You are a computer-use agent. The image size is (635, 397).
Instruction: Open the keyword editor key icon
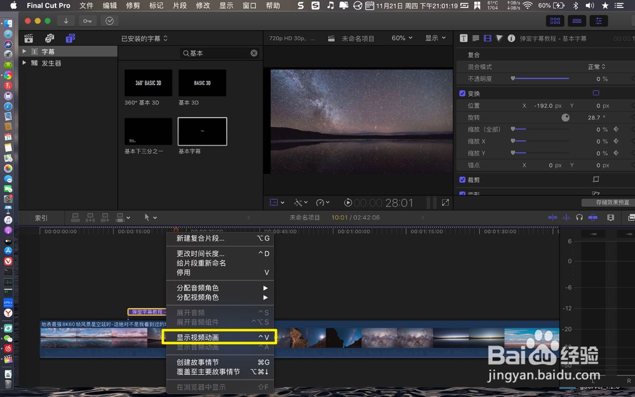tap(88, 21)
